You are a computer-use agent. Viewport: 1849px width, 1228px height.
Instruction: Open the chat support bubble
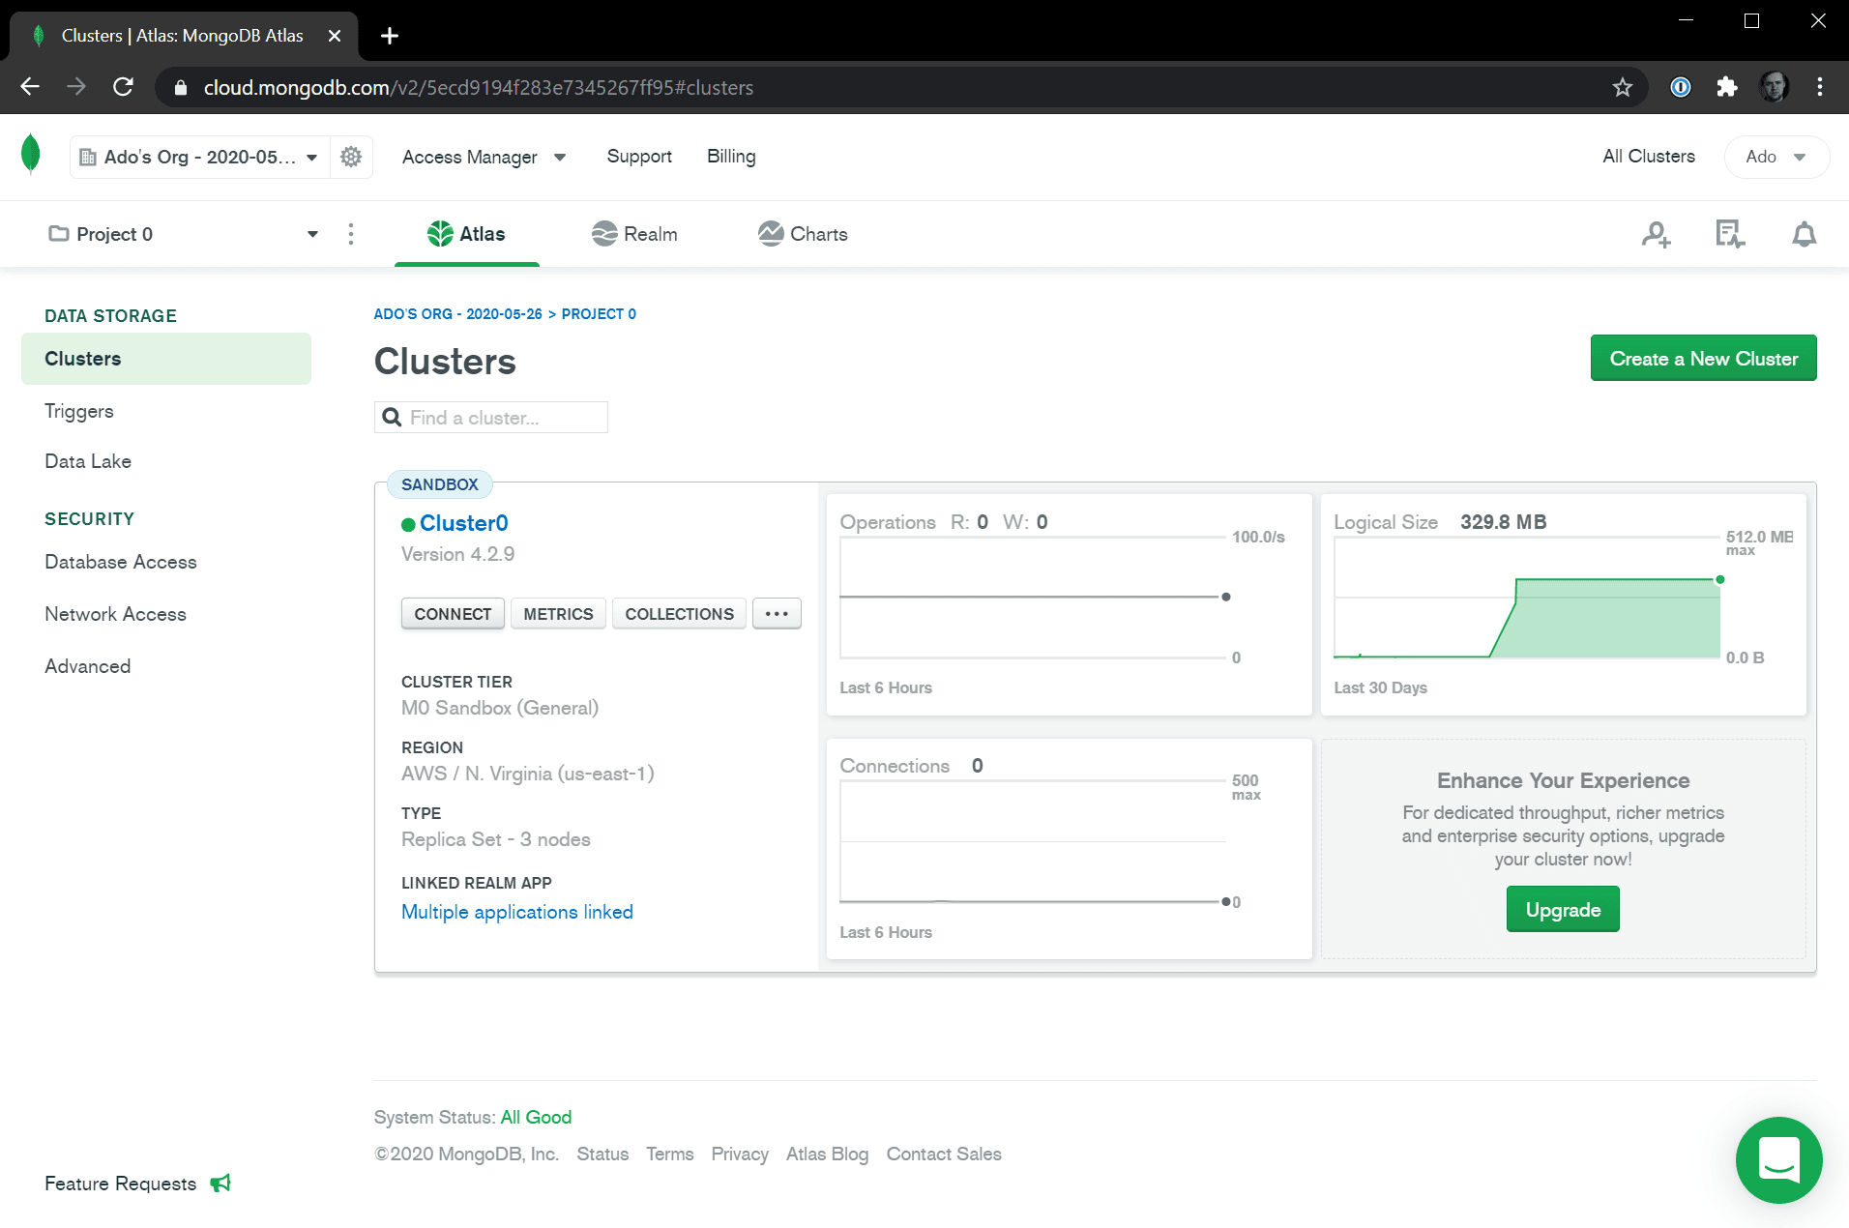[1778, 1159]
